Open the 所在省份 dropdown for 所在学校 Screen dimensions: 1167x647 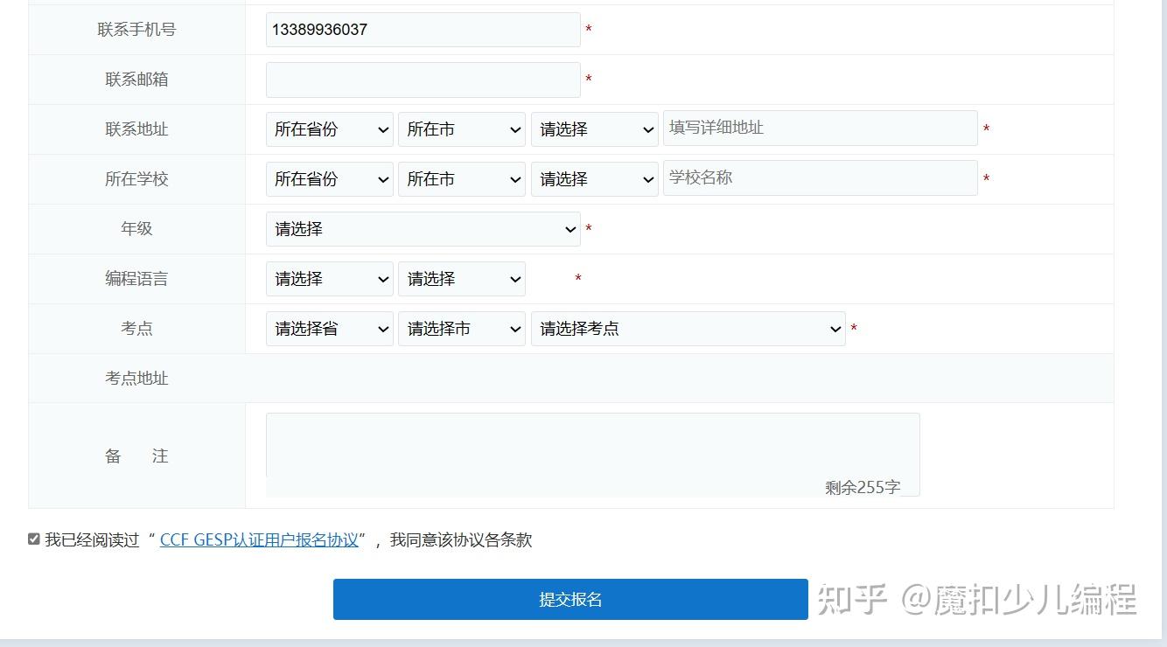(330, 178)
